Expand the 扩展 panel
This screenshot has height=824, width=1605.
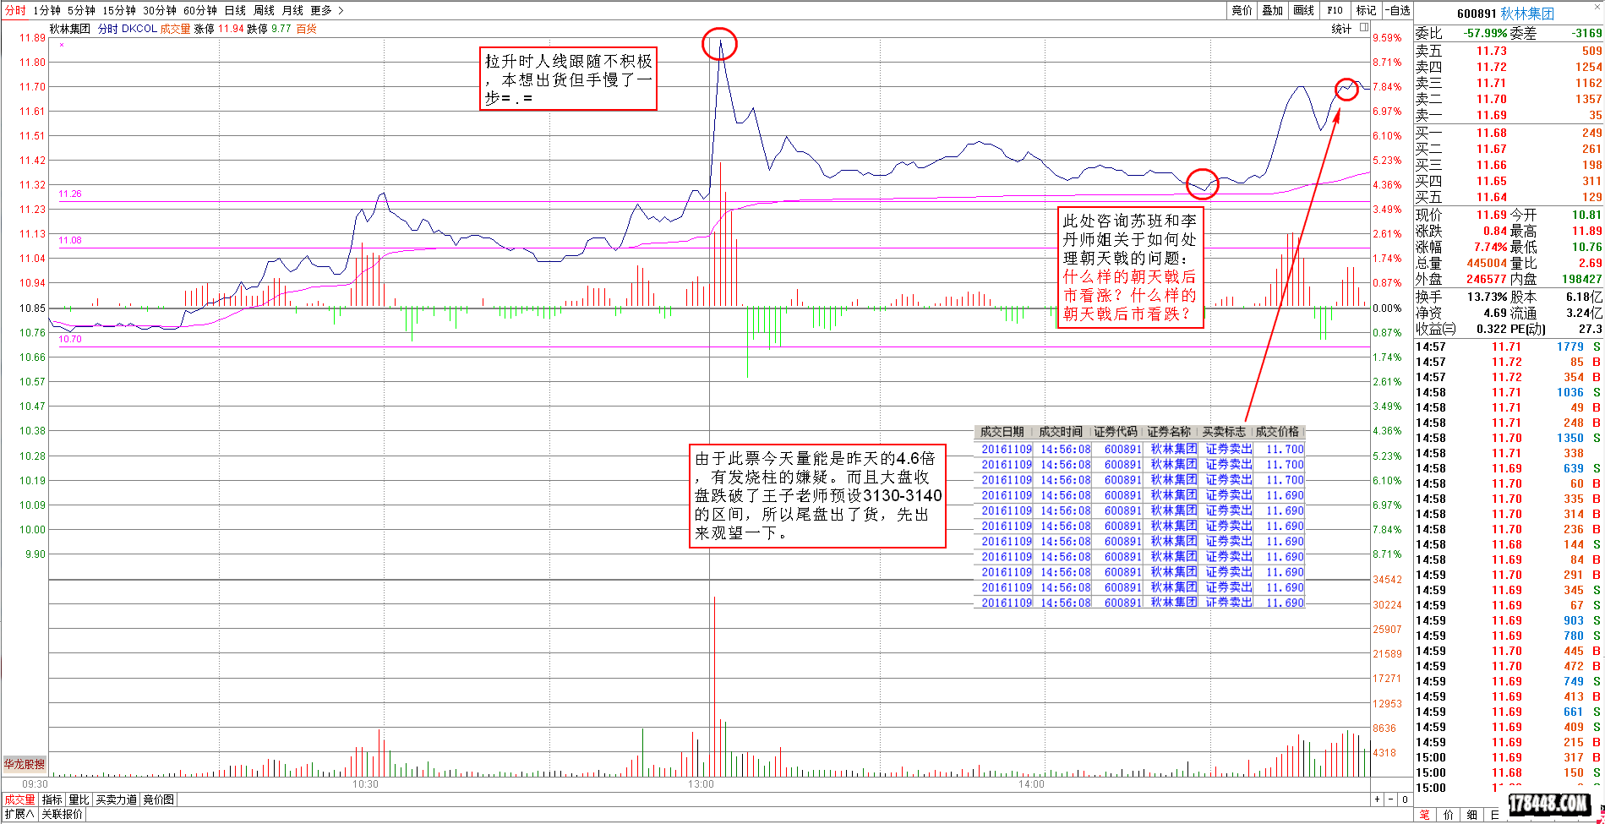click(x=19, y=814)
